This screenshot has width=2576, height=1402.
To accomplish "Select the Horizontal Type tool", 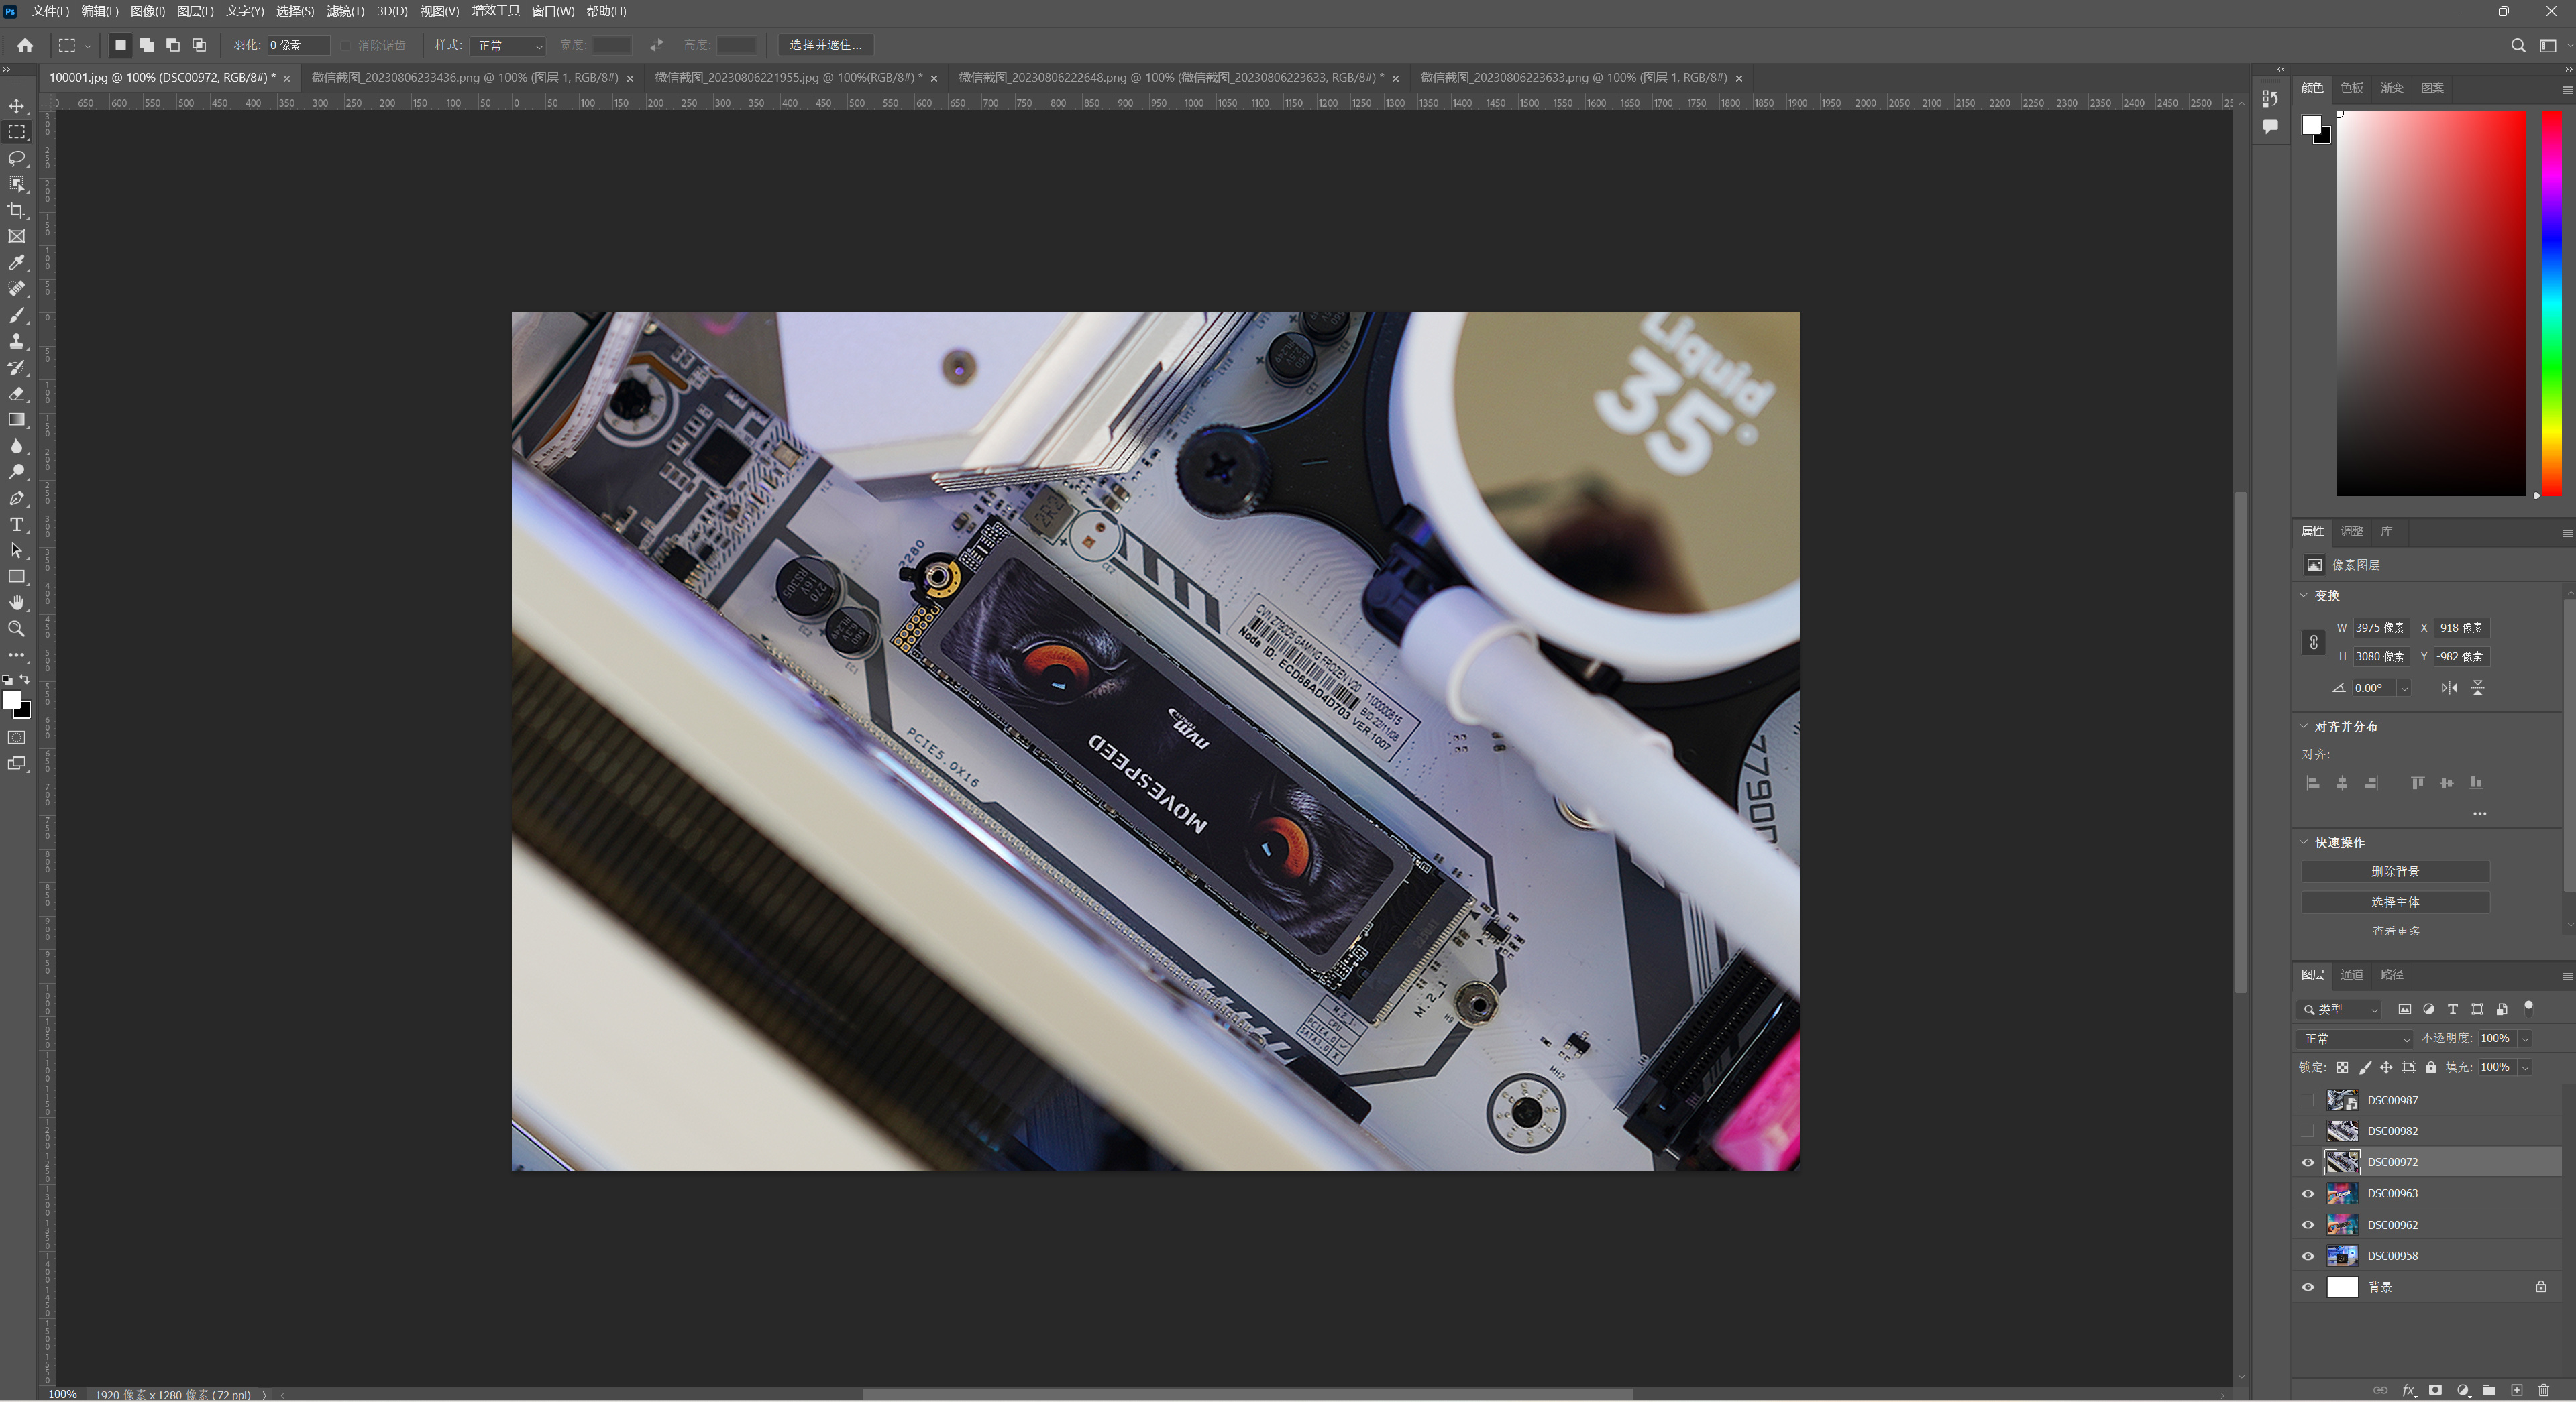I will (x=17, y=524).
